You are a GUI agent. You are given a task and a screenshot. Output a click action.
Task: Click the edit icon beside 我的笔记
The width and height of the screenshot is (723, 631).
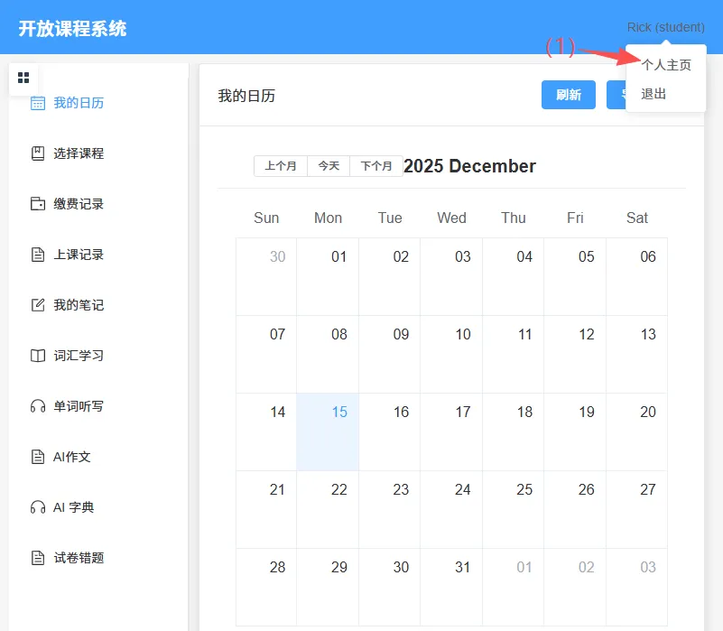point(38,305)
